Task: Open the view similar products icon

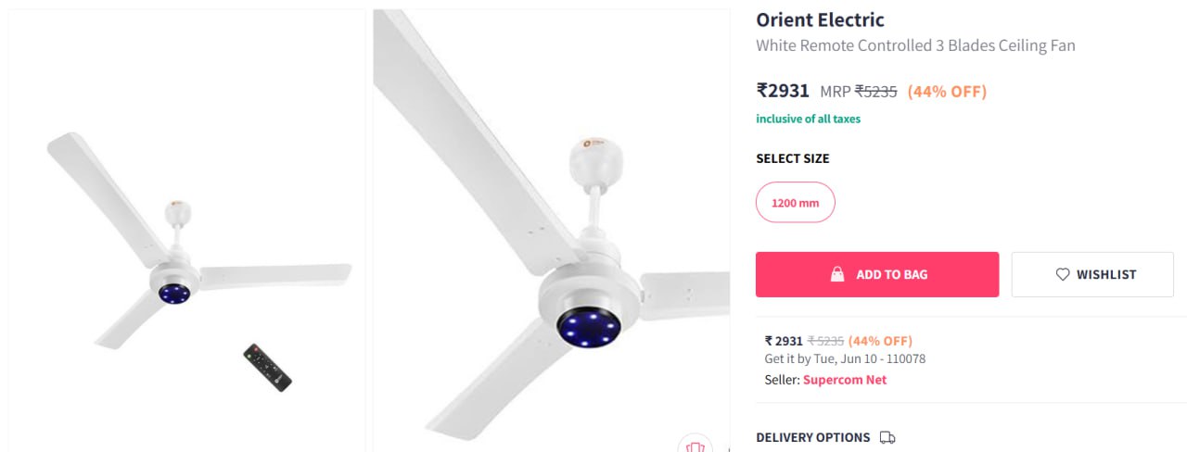Action: [695, 446]
